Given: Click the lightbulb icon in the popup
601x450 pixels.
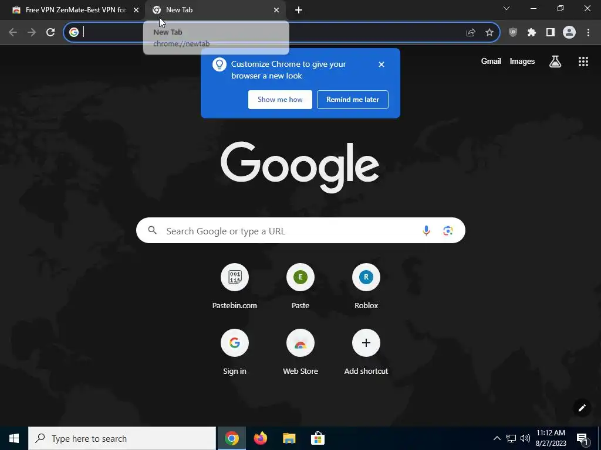Looking at the screenshot, I should click(220, 64).
